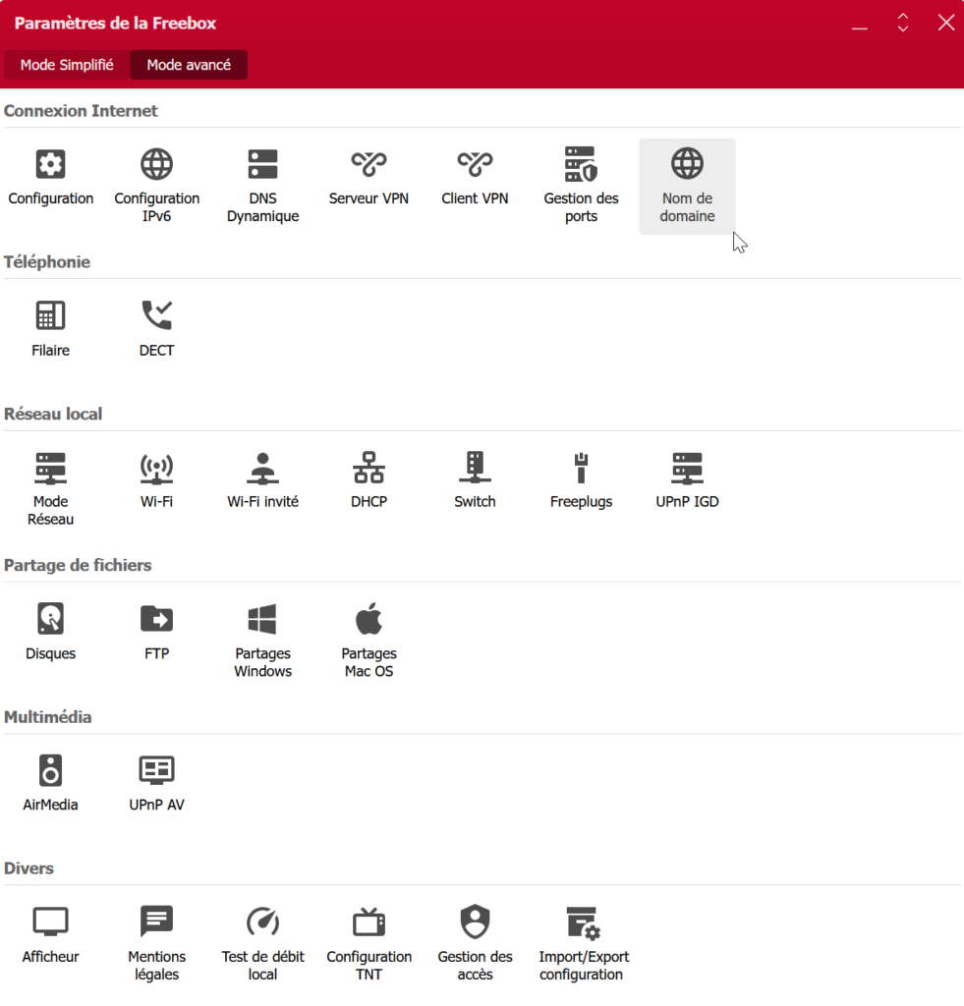Image resolution: width=964 pixels, height=1006 pixels.
Task: Open the Serveur VPN settings icon
Action: (369, 165)
